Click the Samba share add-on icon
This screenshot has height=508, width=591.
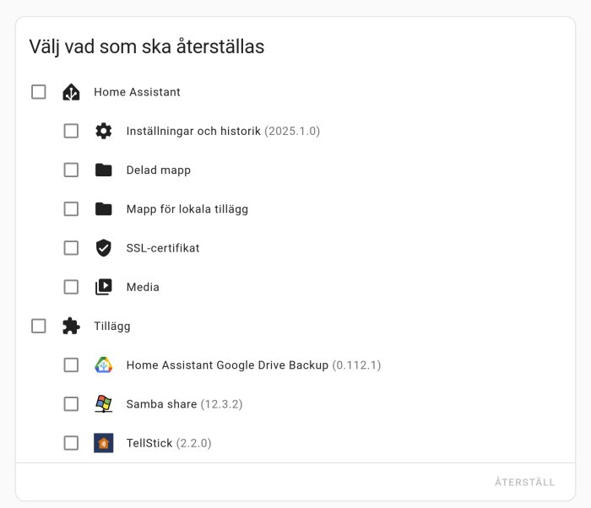point(103,403)
